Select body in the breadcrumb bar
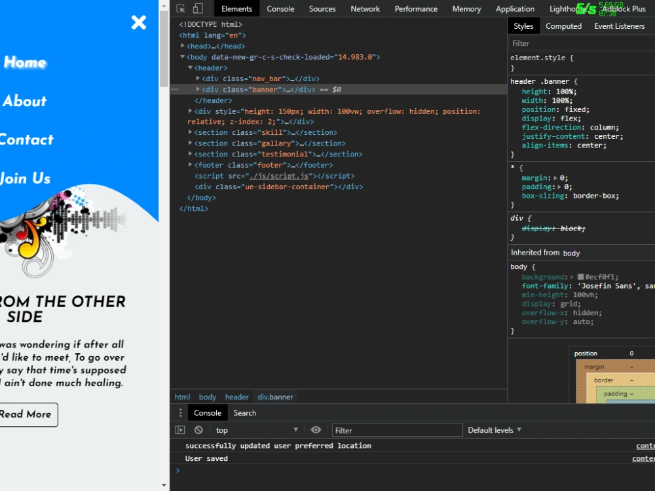Image resolution: width=655 pixels, height=491 pixels. click(x=207, y=397)
